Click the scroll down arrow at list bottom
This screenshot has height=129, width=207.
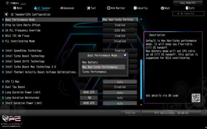point(141,105)
